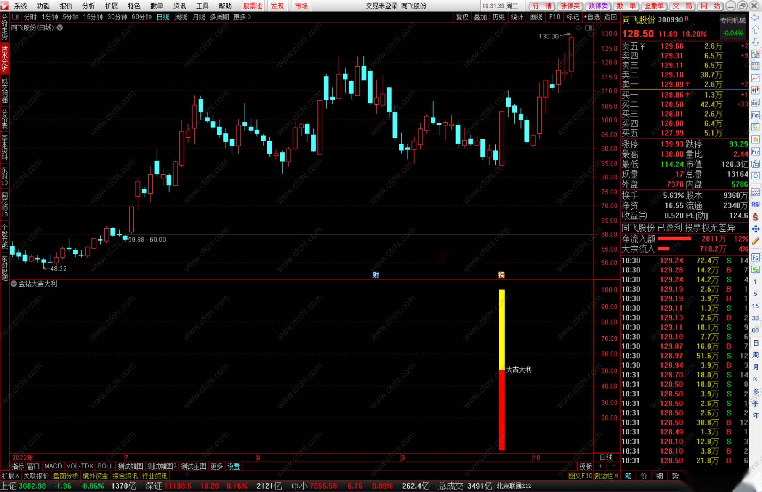Click the 全撤单 cancel all orders button
Viewport: 762px width, 492px height.
(x=654, y=6)
